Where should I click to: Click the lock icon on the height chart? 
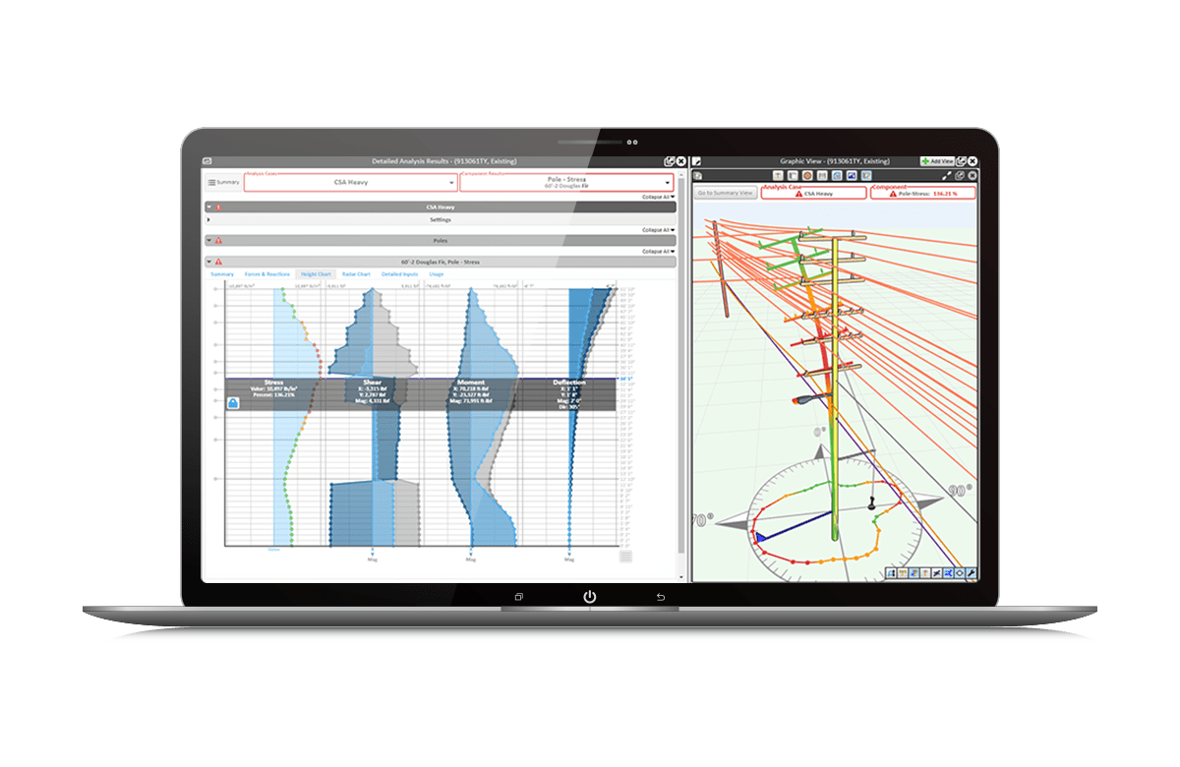[x=234, y=402]
